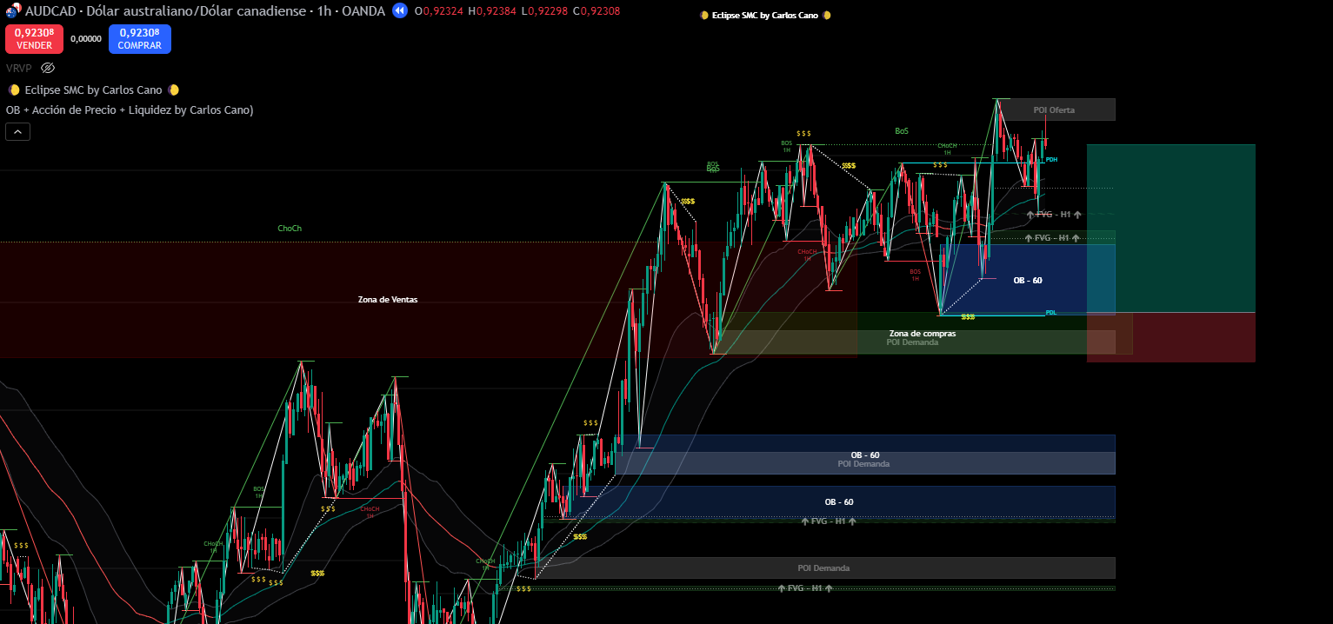Click the spread value between sell and buy
The width and height of the screenshot is (1333, 624).
click(x=85, y=39)
